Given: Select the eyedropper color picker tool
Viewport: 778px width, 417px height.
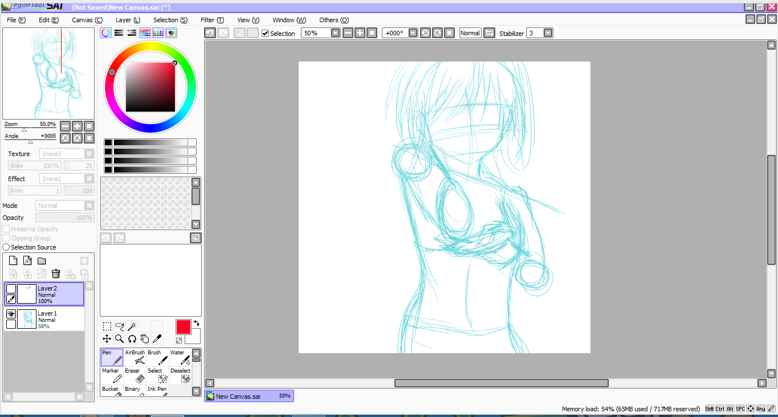Looking at the screenshot, I should [157, 339].
